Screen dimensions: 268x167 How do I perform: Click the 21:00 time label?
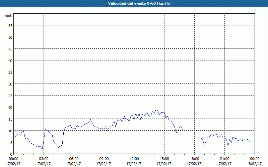click(224, 159)
